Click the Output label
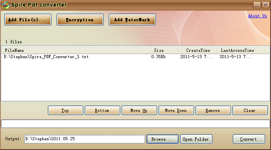The height and width of the screenshot is (150, 271). click(x=13, y=139)
